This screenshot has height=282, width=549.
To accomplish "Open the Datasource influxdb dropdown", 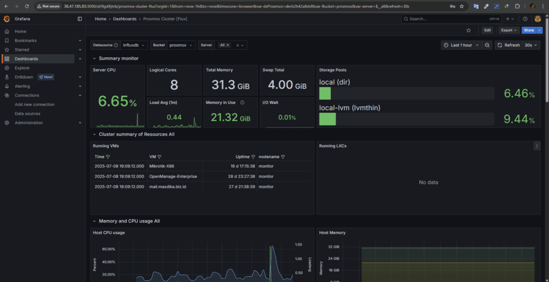I will click(x=134, y=45).
